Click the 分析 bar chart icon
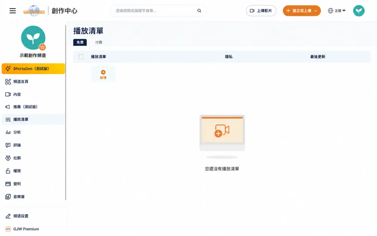This screenshot has width=377, height=236. (8, 132)
